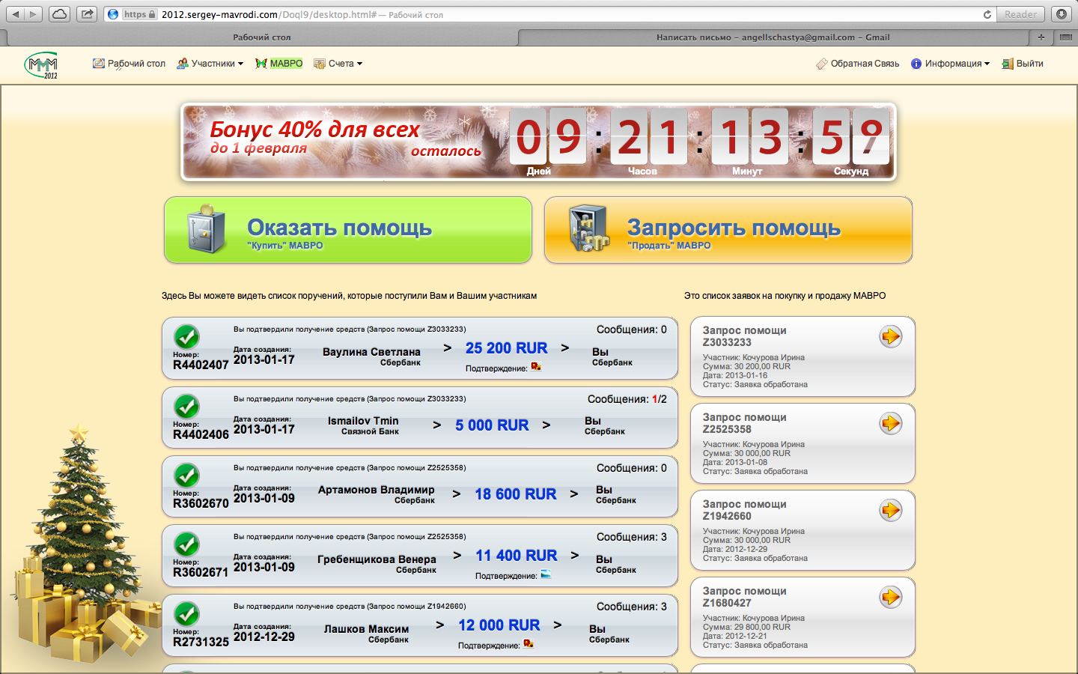
Task: Click Сумма: 29 800,00 RUR in card Z1680427
Action: [x=746, y=627]
